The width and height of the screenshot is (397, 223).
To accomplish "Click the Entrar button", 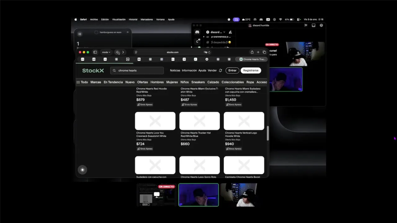I will tap(232, 71).
